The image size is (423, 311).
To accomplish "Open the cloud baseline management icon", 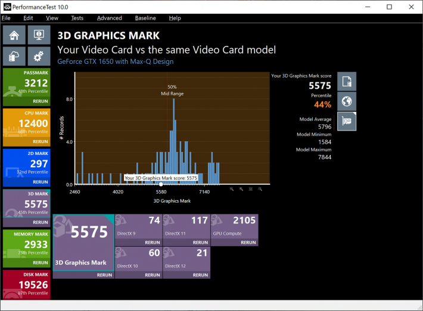I will (x=14, y=57).
